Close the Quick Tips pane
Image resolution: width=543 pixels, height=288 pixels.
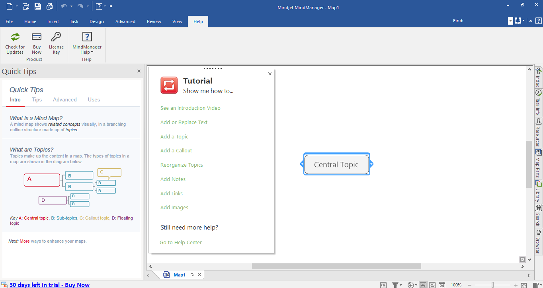pyautogui.click(x=139, y=71)
